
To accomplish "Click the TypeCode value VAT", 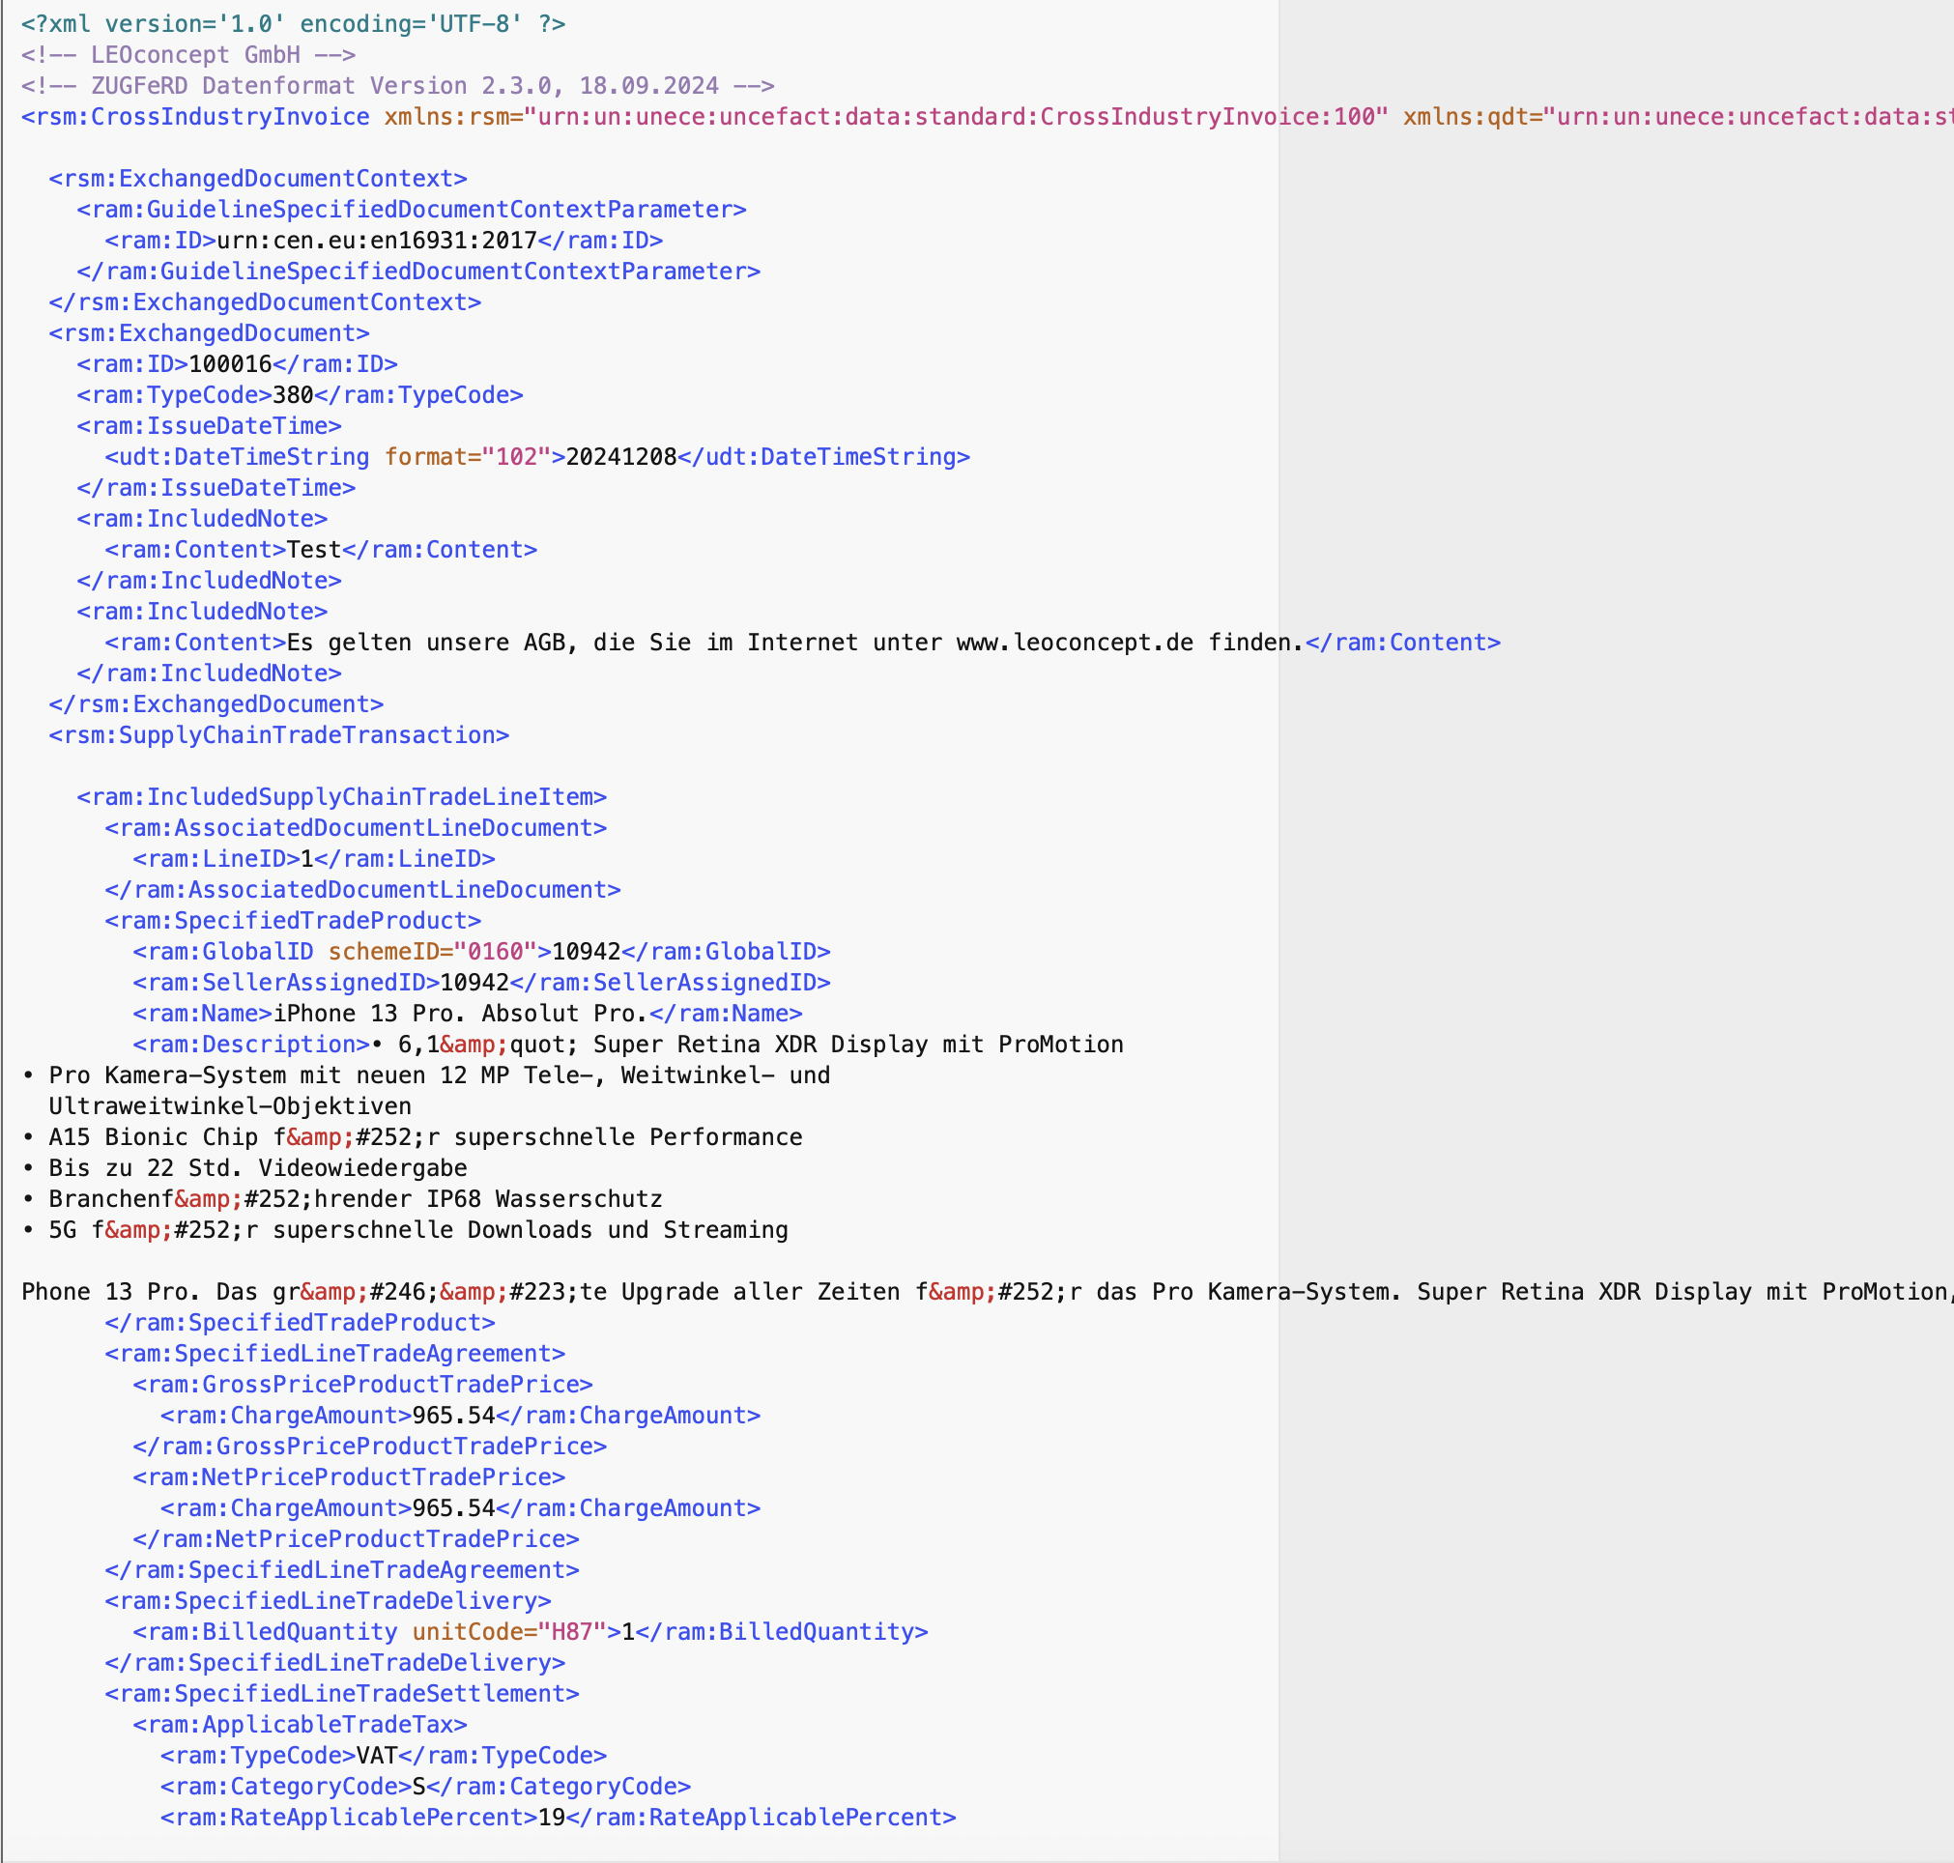I will (377, 1756).
